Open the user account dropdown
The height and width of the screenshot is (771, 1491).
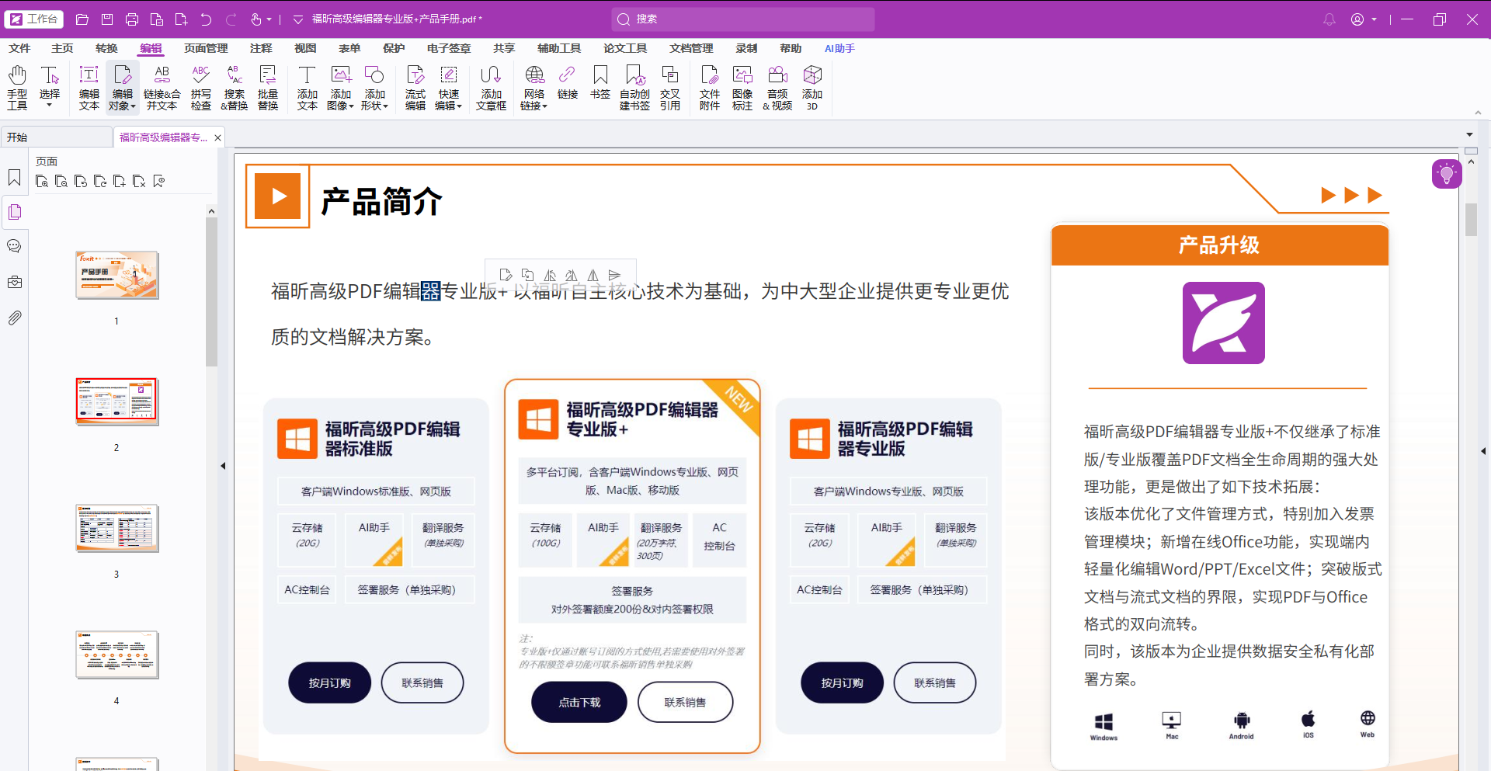pyautogui.click(x=1374, y=19)
